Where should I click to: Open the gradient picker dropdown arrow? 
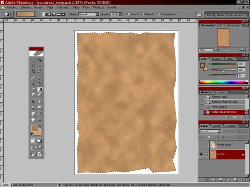[x=36, y=14]
